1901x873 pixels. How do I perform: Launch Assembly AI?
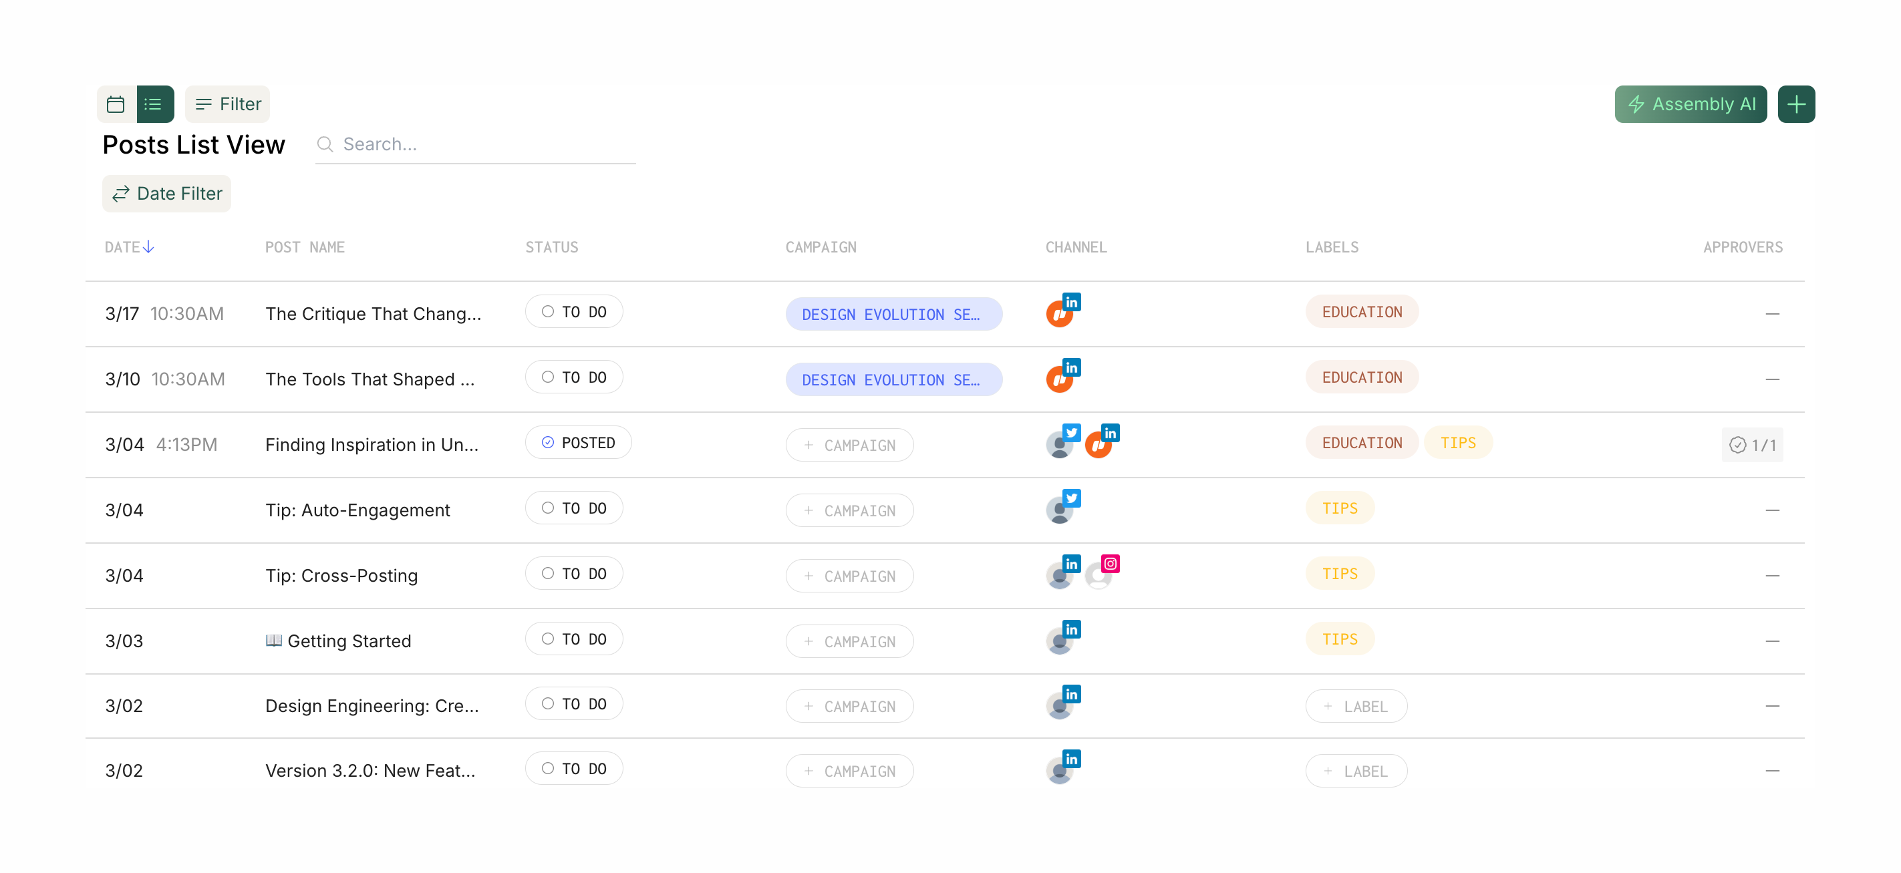coord(1691,104)
